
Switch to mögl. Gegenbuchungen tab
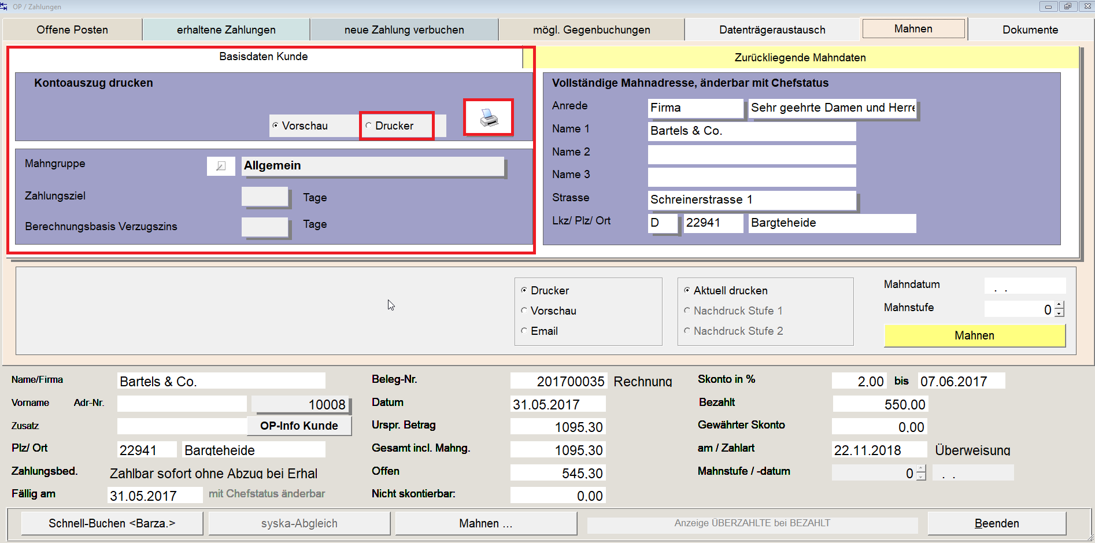pyautogui.click(x=591, y=29)
